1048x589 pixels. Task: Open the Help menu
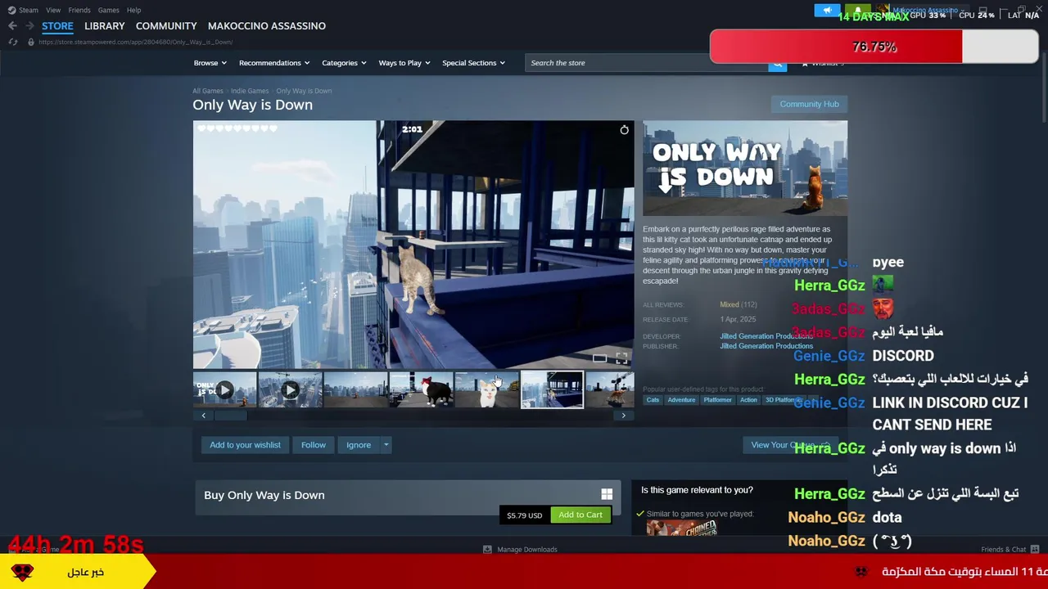(133, 10)
